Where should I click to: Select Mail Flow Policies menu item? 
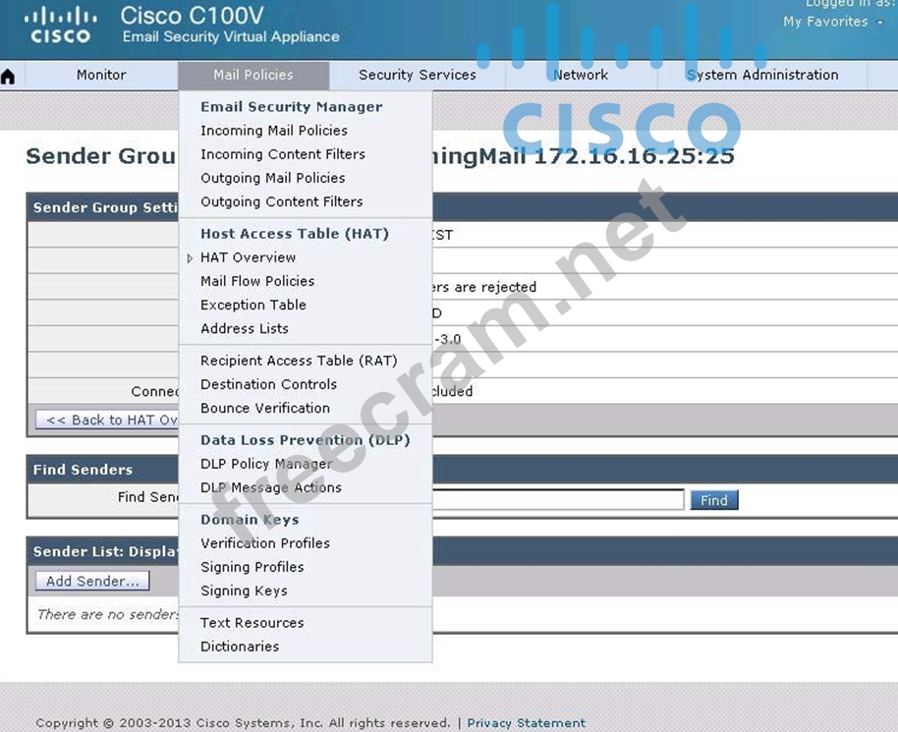pyautogui.click(x=257, y=281)
